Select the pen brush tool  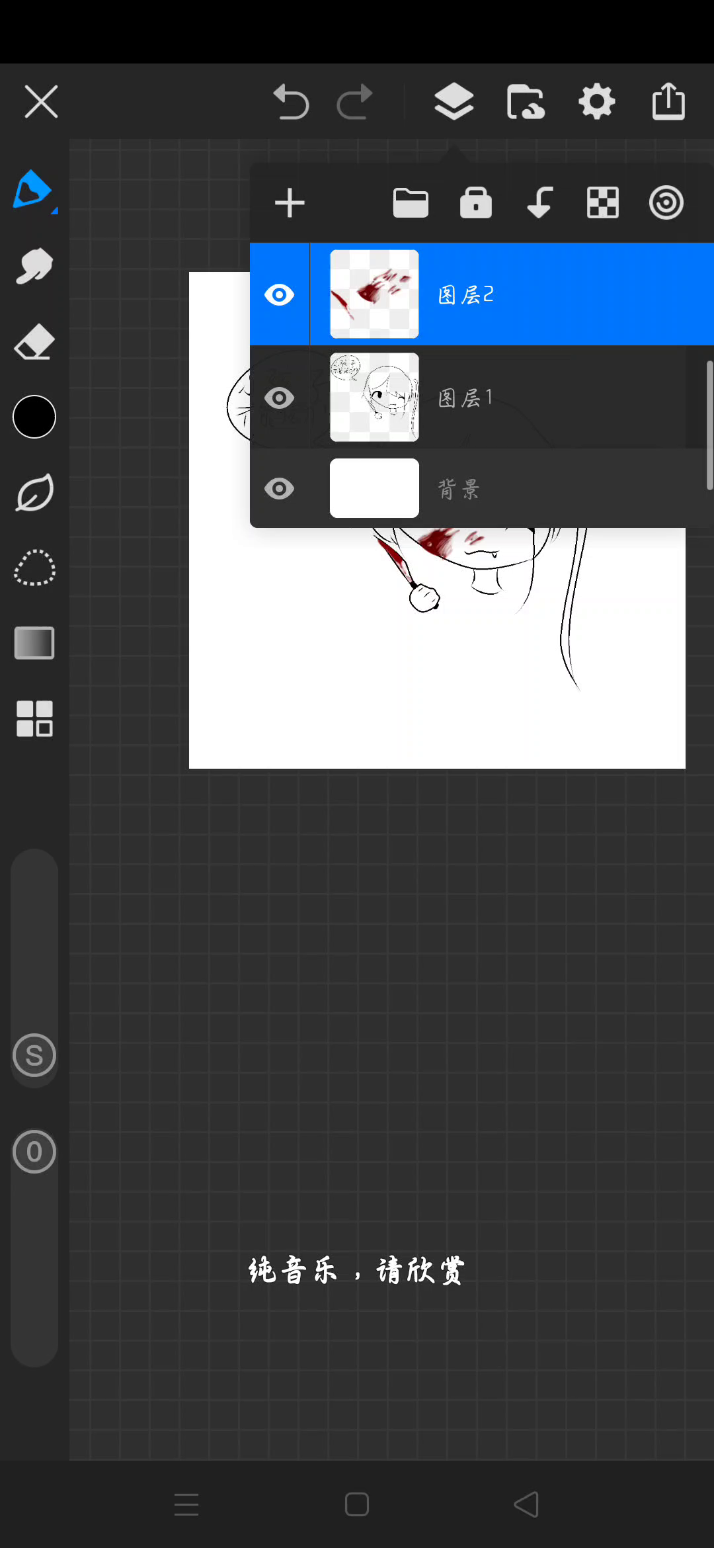33,191
